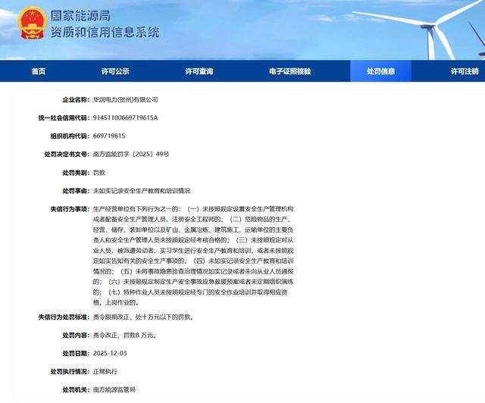The image size is (485, 403).
Task: Click company name 华润电力(贺州)有限公司
Action: click(126, 99)
